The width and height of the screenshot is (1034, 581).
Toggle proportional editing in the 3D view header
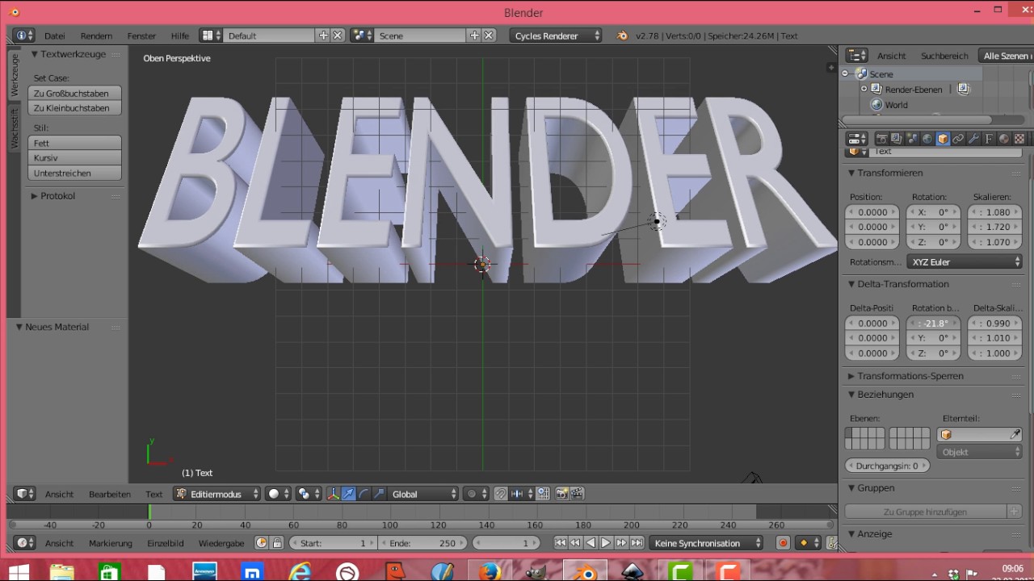476,494
